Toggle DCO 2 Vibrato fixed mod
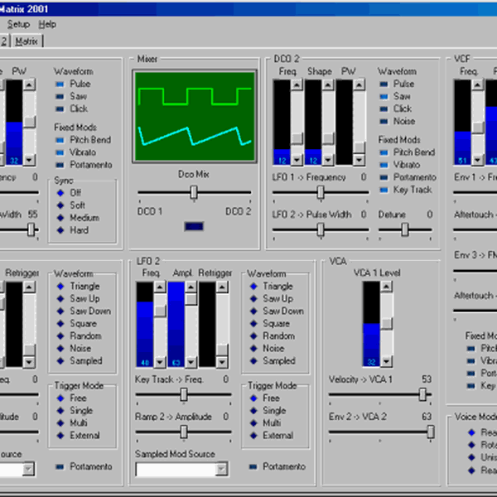Viewport: 497px width, 497px height. [x=385, y=165]
